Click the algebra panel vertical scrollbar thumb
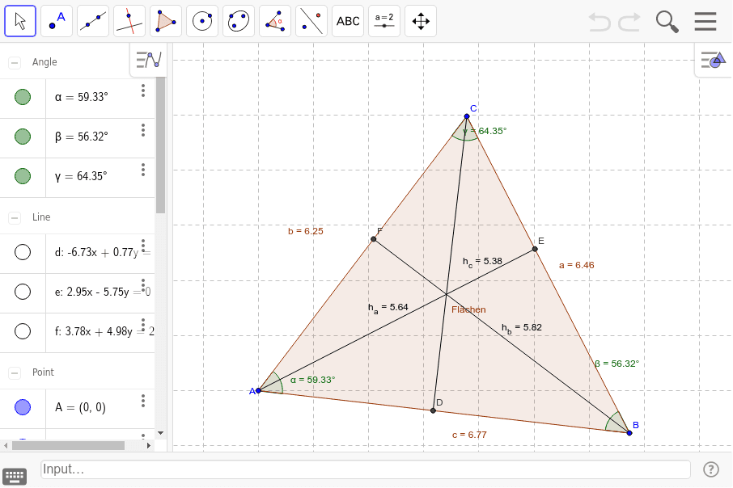The height and width of the screenshot is (488, 733). point(160,145)
